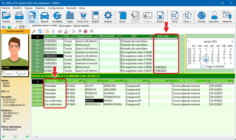Click the Contabilità toolbar icon
Screen dimensions: 236x140
57,17
